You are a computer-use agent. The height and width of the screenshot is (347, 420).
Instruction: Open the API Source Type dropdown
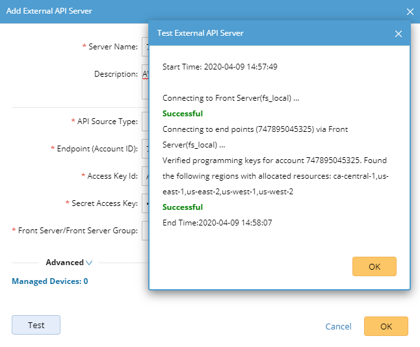point(145,121)
